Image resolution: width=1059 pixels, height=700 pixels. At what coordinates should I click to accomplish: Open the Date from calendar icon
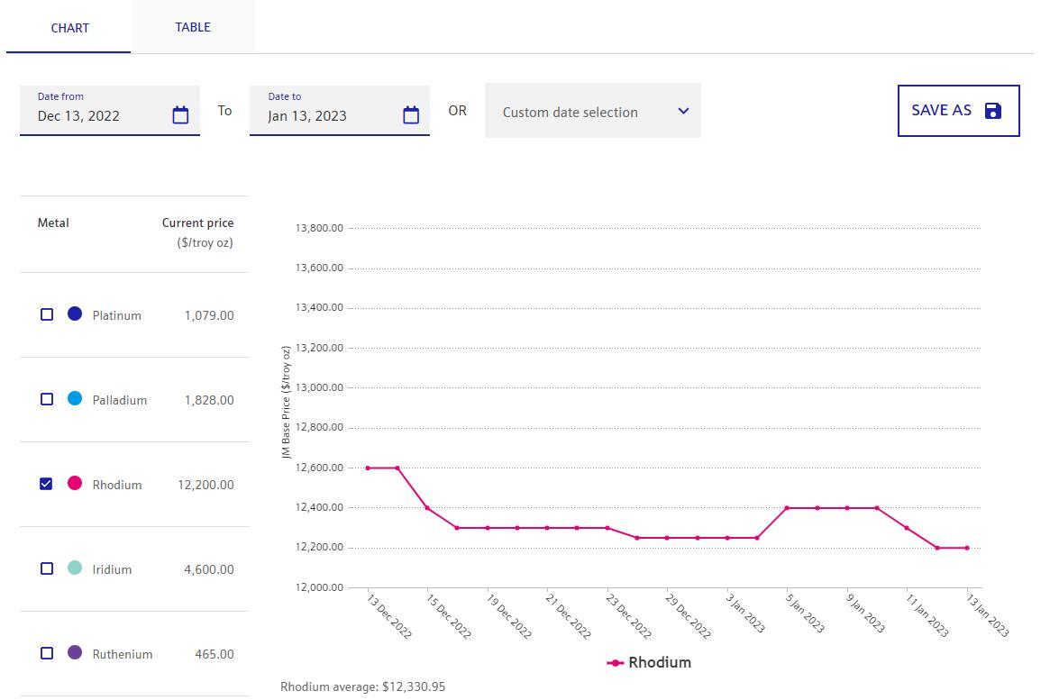point(180,115)
